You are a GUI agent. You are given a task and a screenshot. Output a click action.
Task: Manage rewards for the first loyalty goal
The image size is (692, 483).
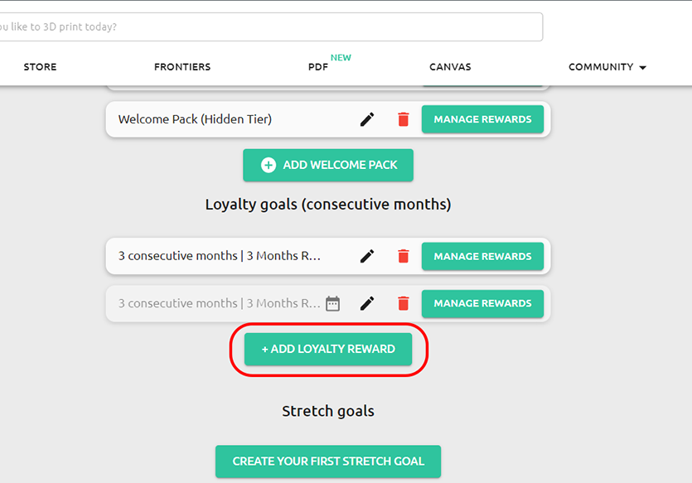point(482,256)
